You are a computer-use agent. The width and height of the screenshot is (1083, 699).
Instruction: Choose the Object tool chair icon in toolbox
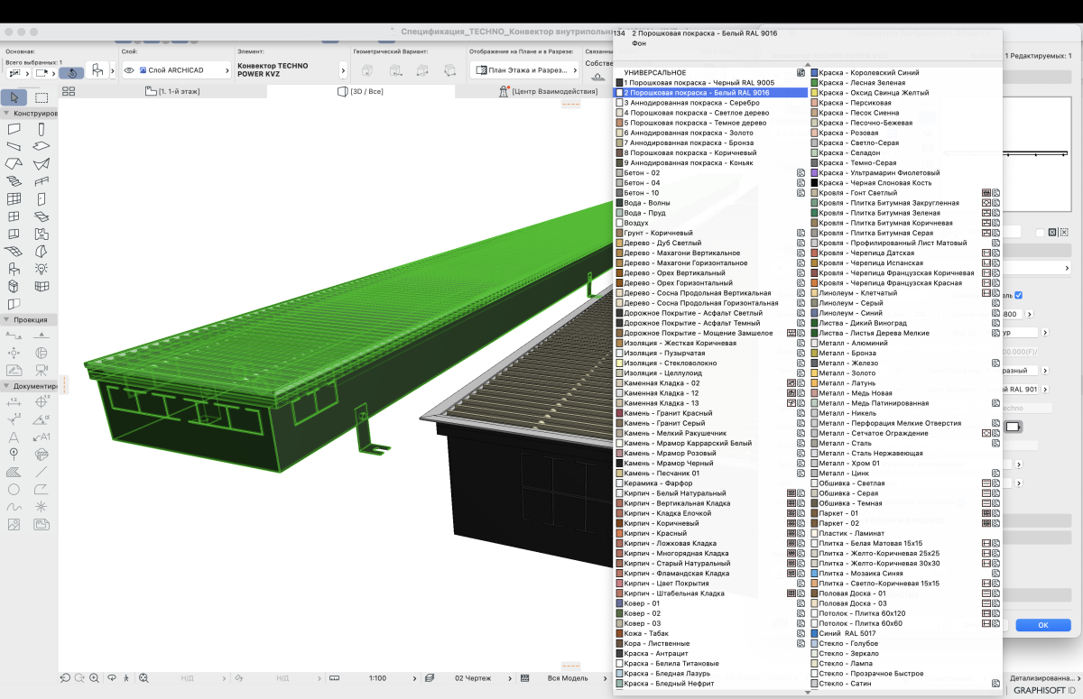tap(14, 270)
